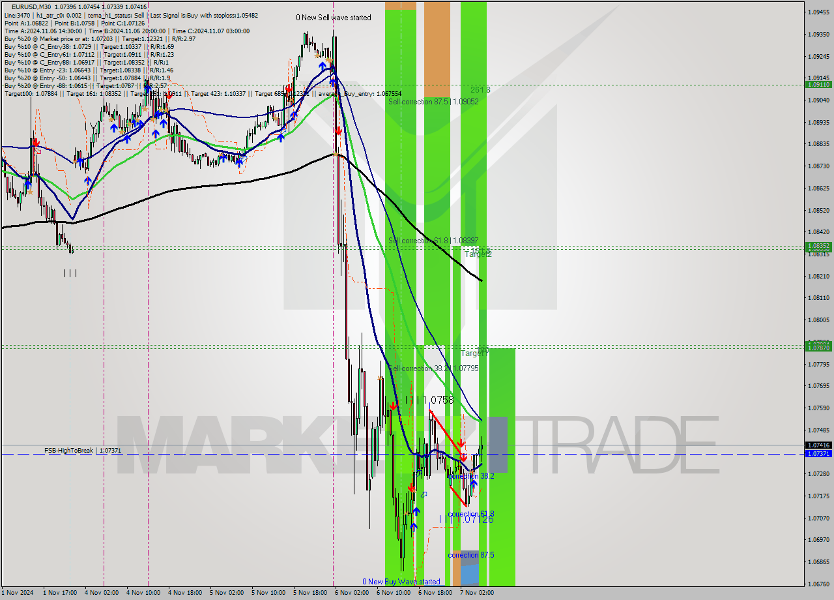The height and width of the screenshot is (600, 834).
Task: Click the 'Sell correction 61.8 | 1.08397' label
Action: (433, 241)
